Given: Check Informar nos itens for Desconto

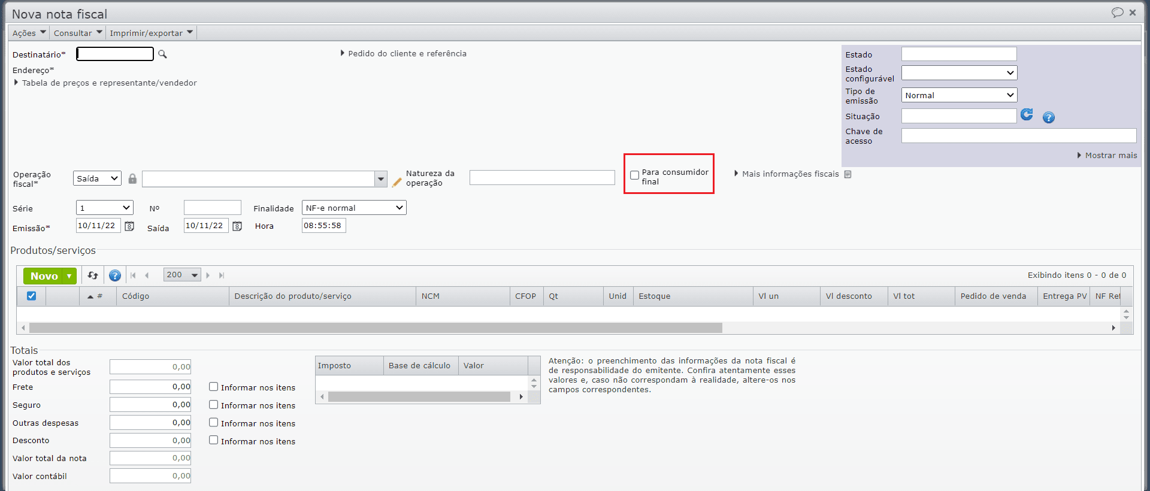Looking at the screenshot, I should [213, 440].
